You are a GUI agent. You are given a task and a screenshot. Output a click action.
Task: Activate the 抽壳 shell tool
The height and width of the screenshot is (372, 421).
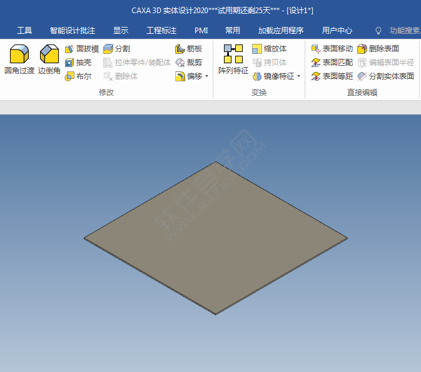click(x=78, y=63)
